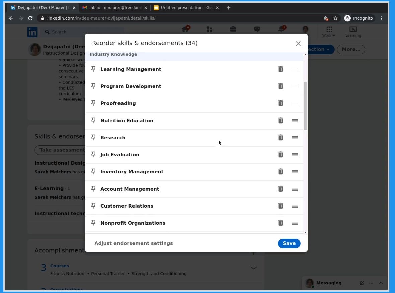395x293 pixels.
Task: Open LinkedIn Home feed icon
Action: click(x=186, y=29)
